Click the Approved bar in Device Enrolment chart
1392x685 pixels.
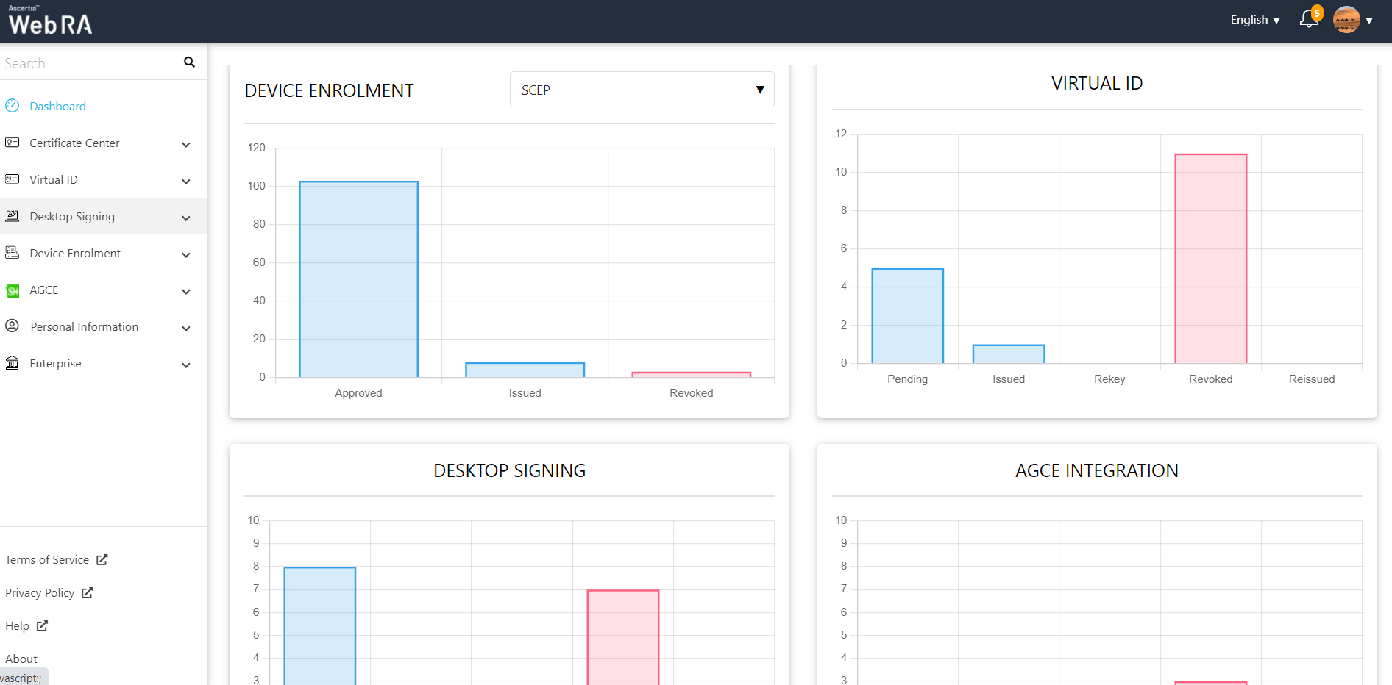point(358,279)
